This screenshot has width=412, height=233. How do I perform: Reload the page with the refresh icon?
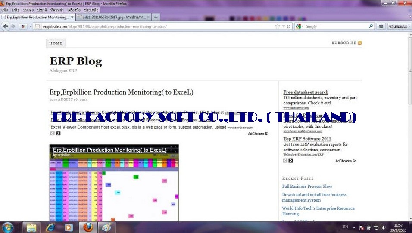coord(289,26)
